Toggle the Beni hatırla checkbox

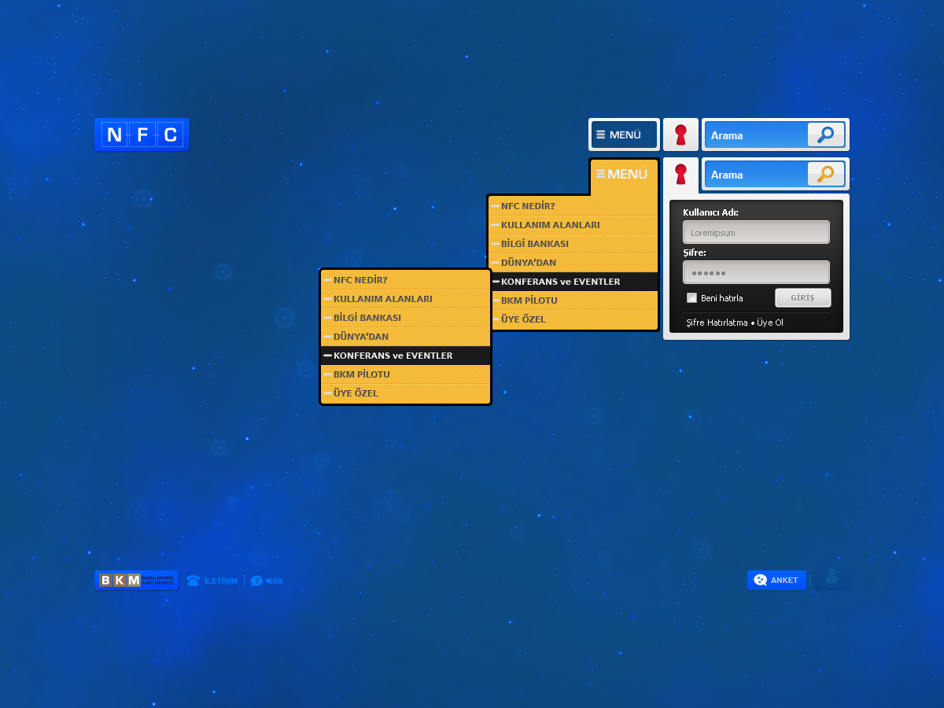click(692, 298)
